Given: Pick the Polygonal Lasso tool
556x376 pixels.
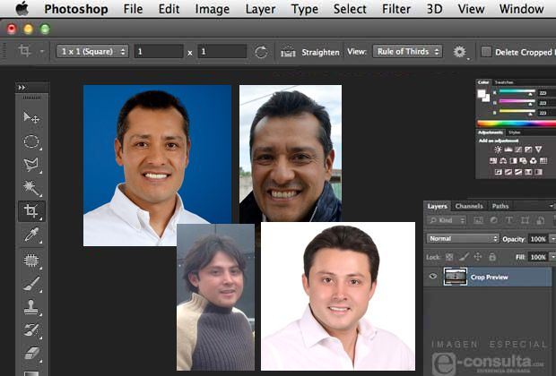Looking at the screenshot, I should 31,165.
